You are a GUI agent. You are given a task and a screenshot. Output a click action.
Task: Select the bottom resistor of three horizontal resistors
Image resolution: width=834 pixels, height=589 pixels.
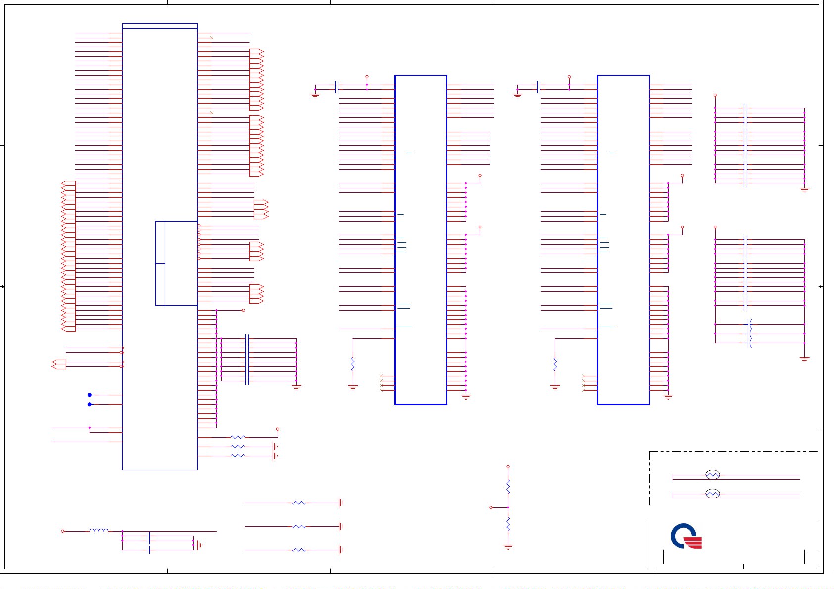(299, 550)
